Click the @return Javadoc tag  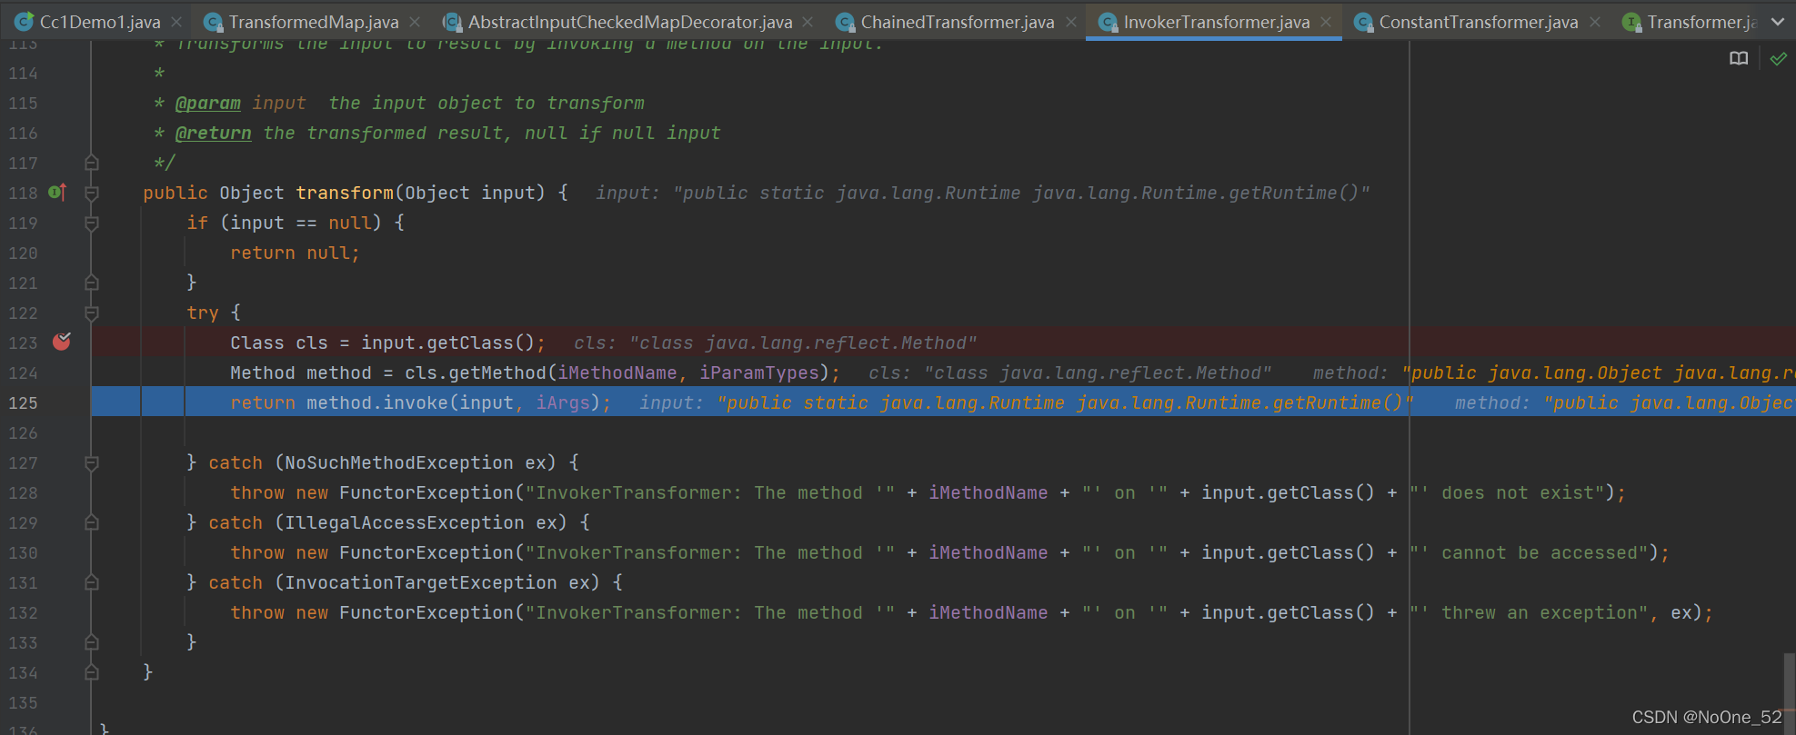click(x=214, y=133)
